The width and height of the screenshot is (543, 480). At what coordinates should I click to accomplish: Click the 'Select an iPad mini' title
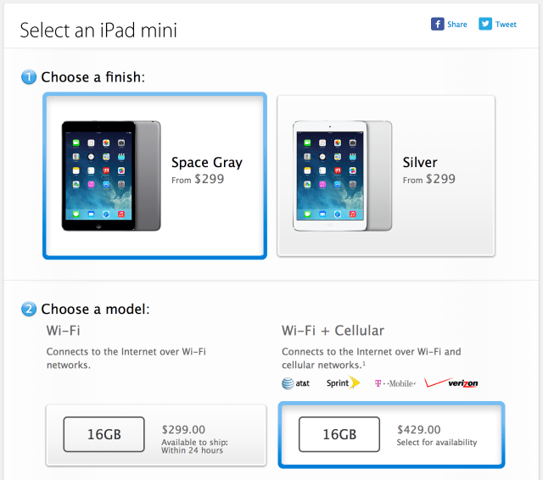click(98, 31)
